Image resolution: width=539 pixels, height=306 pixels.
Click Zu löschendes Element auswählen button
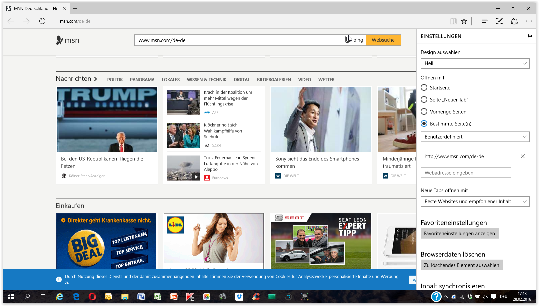[462, 265]
